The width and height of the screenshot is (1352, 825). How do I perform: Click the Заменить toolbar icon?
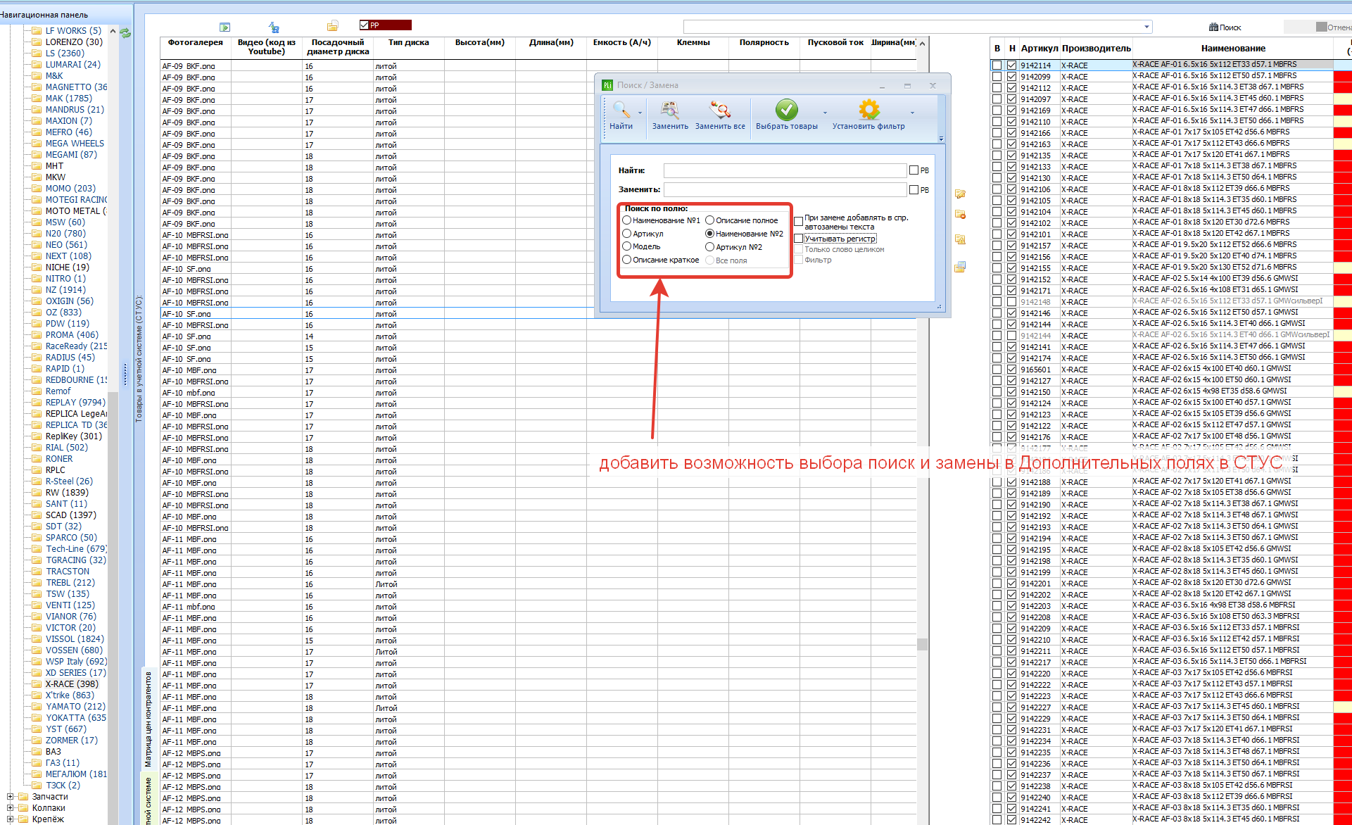[x=669, y=110]
